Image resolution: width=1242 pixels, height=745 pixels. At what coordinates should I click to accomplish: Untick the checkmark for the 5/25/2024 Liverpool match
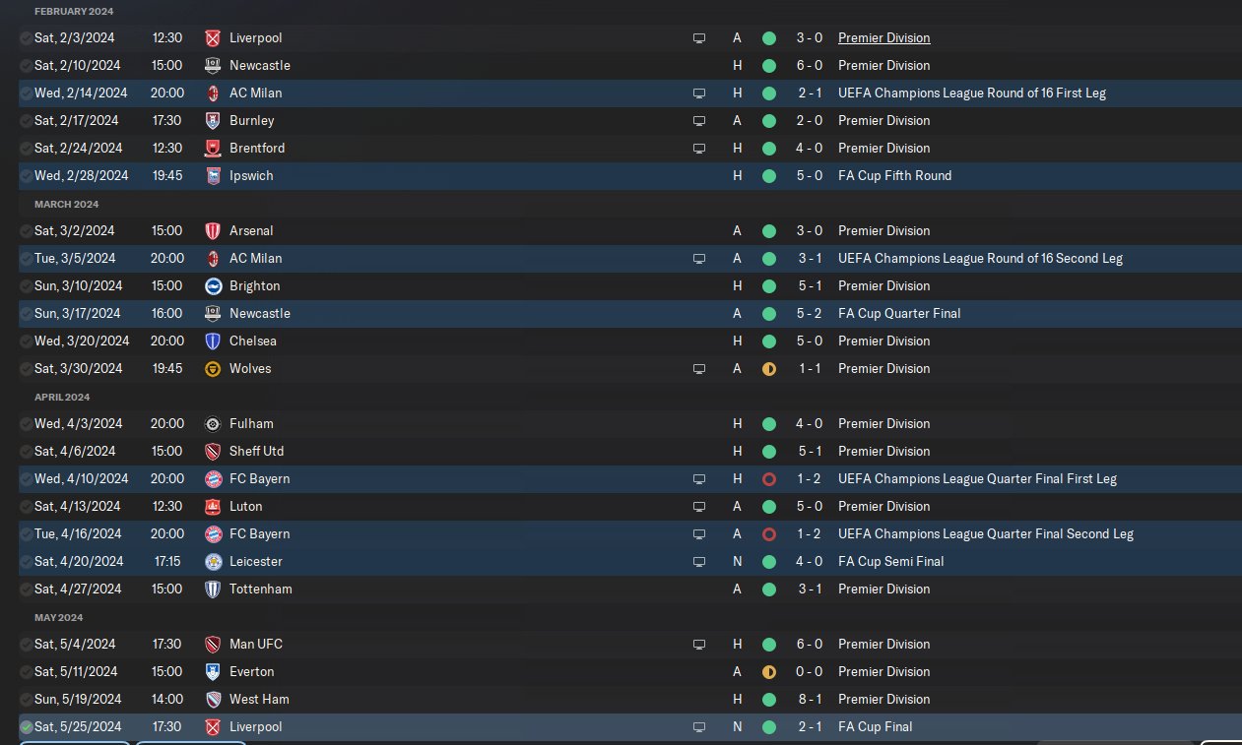[26, 727]
